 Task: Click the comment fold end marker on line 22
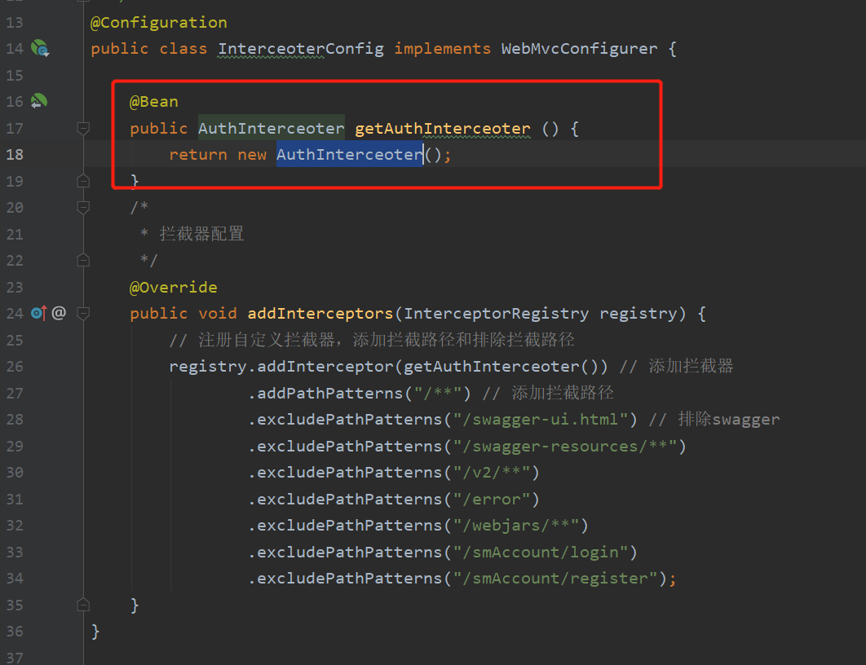tap(83, 260)
